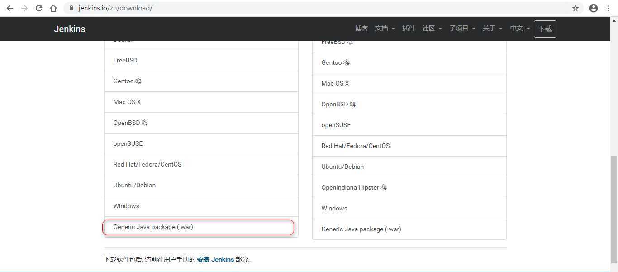
Task: Click the 下载 button in the navbar
Action: click(545, 29)
